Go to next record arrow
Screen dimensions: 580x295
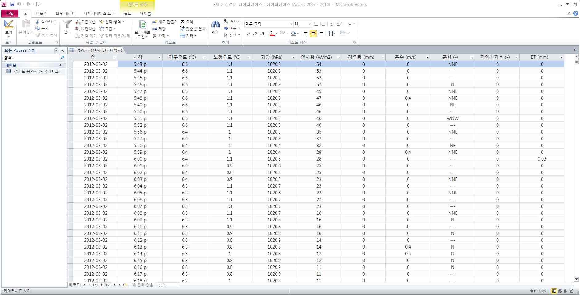115,285
